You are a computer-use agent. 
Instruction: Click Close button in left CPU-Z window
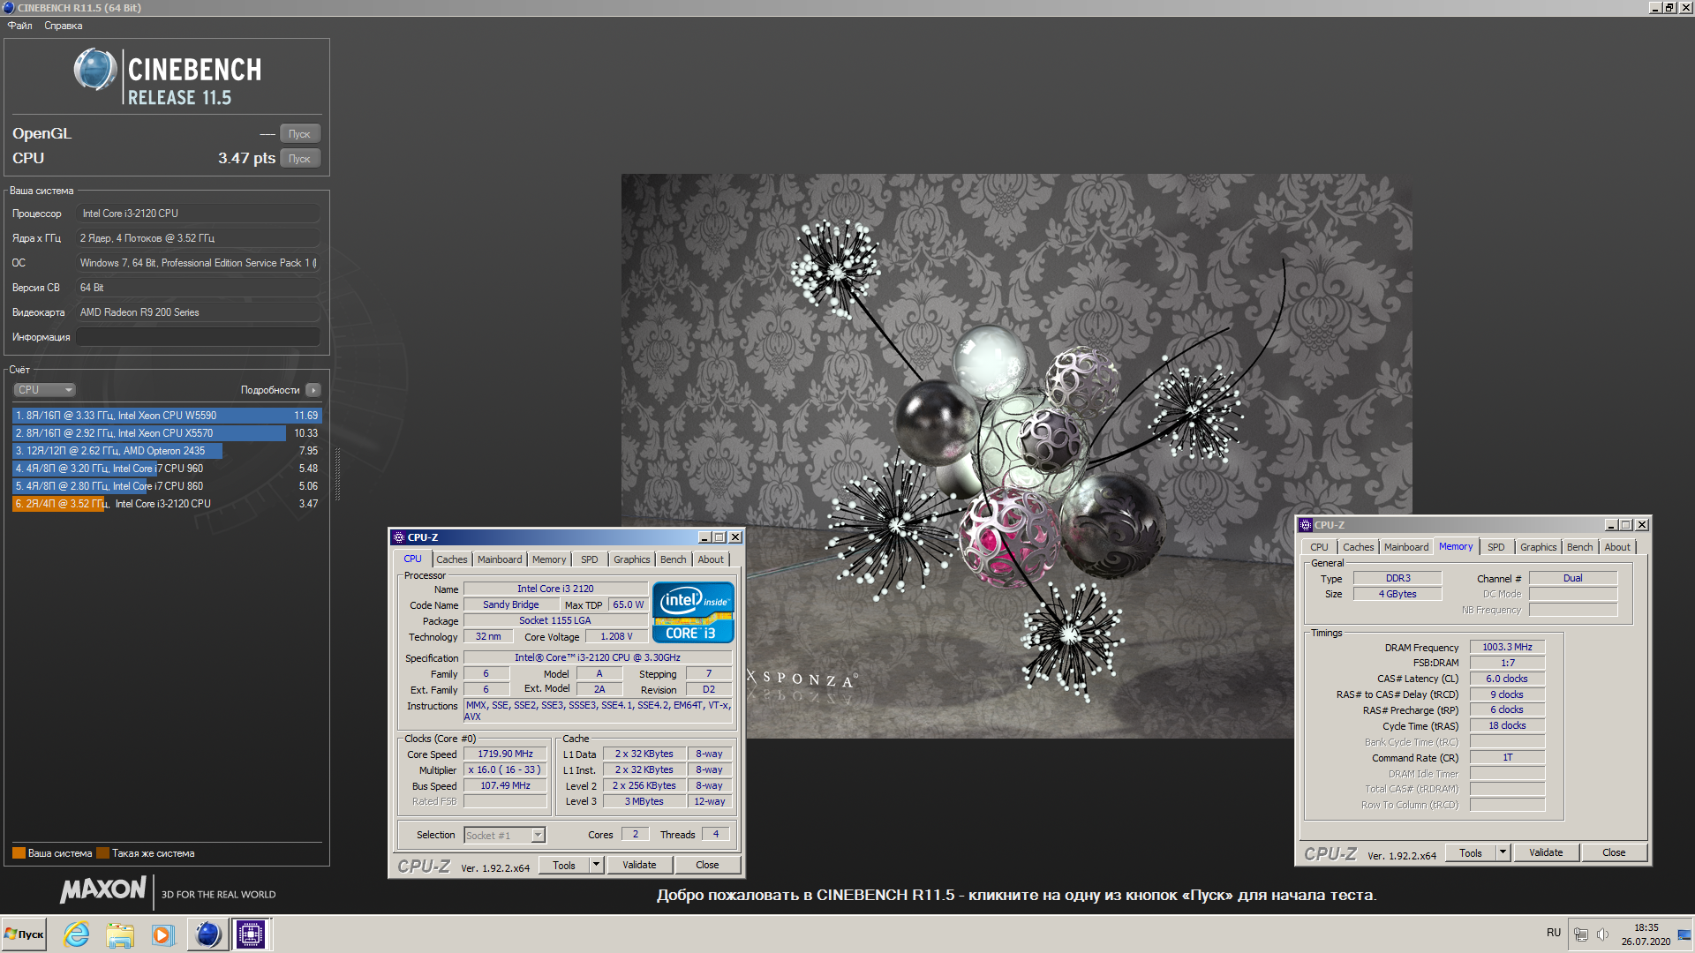pos(707,866)
